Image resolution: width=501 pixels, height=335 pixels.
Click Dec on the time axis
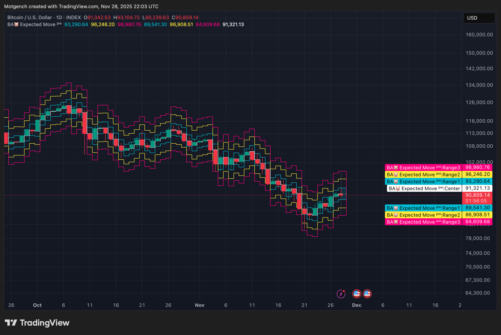coord(357,305)
